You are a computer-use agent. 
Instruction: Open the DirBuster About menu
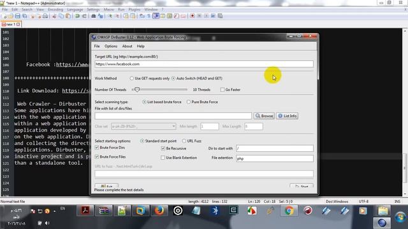pyautogui.click(x=127, y=46)
